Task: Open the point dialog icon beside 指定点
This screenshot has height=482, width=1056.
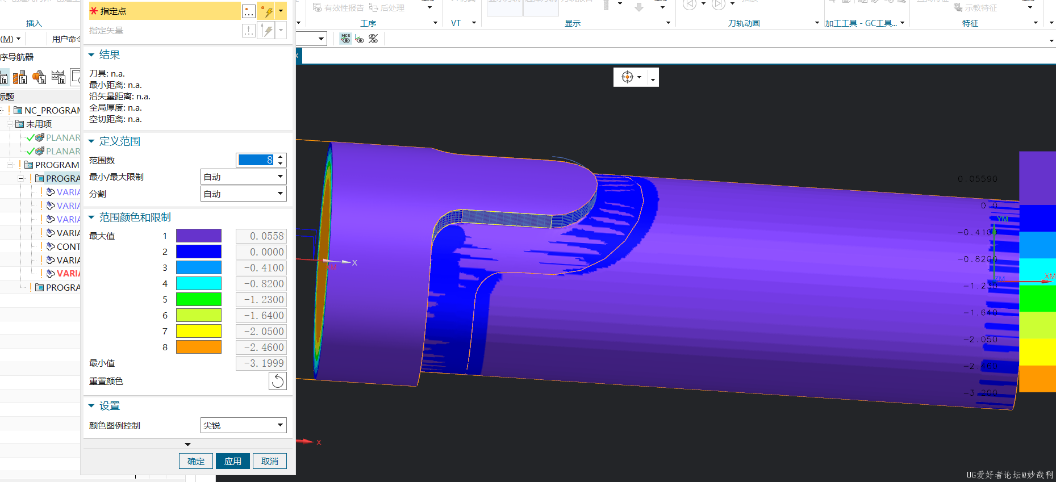Action: pyautogui.click(x=248, y=11)
